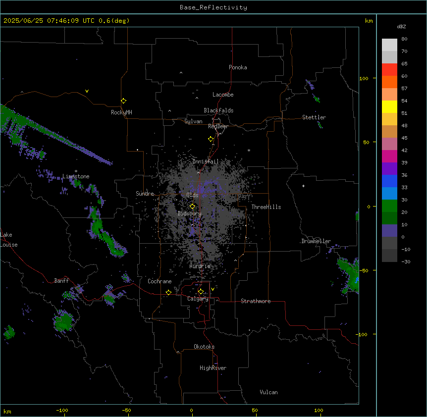Click the dBZ legend heading

[401, 26]
